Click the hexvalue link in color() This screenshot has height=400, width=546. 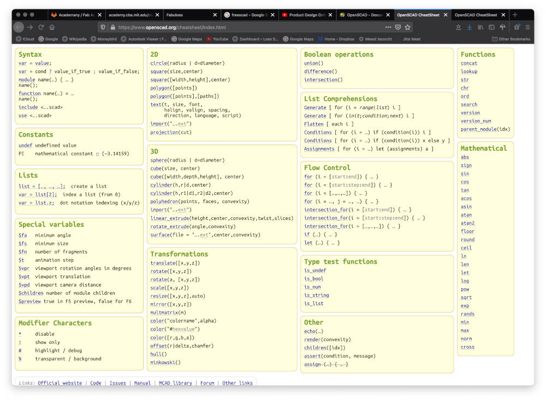coord(183,329)
